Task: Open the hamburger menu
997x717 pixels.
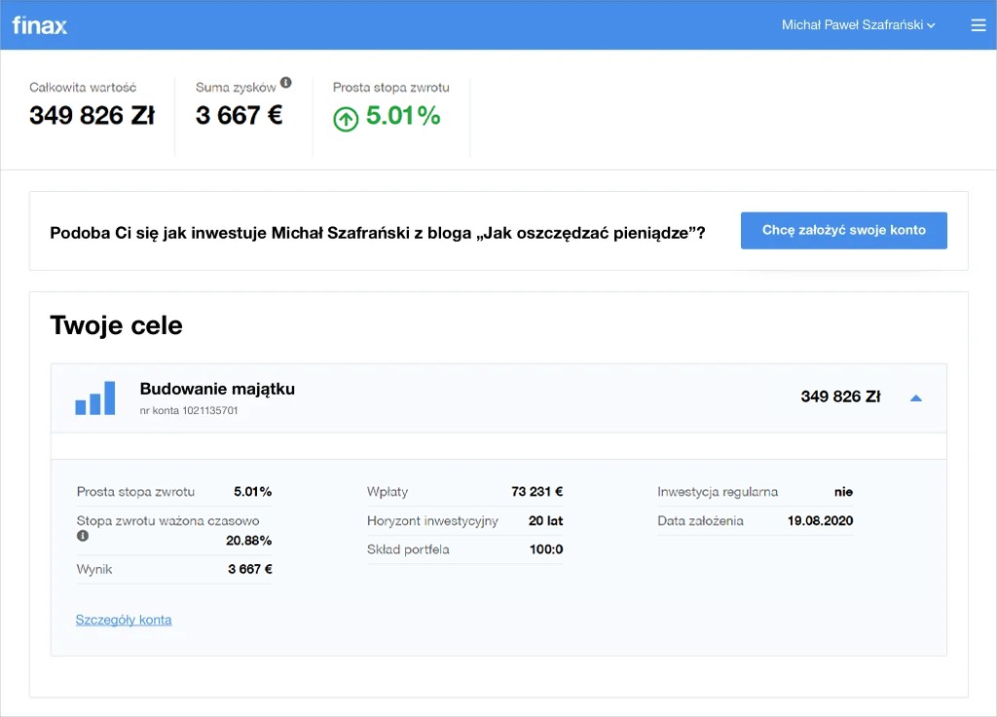Action: coord(979,25)
